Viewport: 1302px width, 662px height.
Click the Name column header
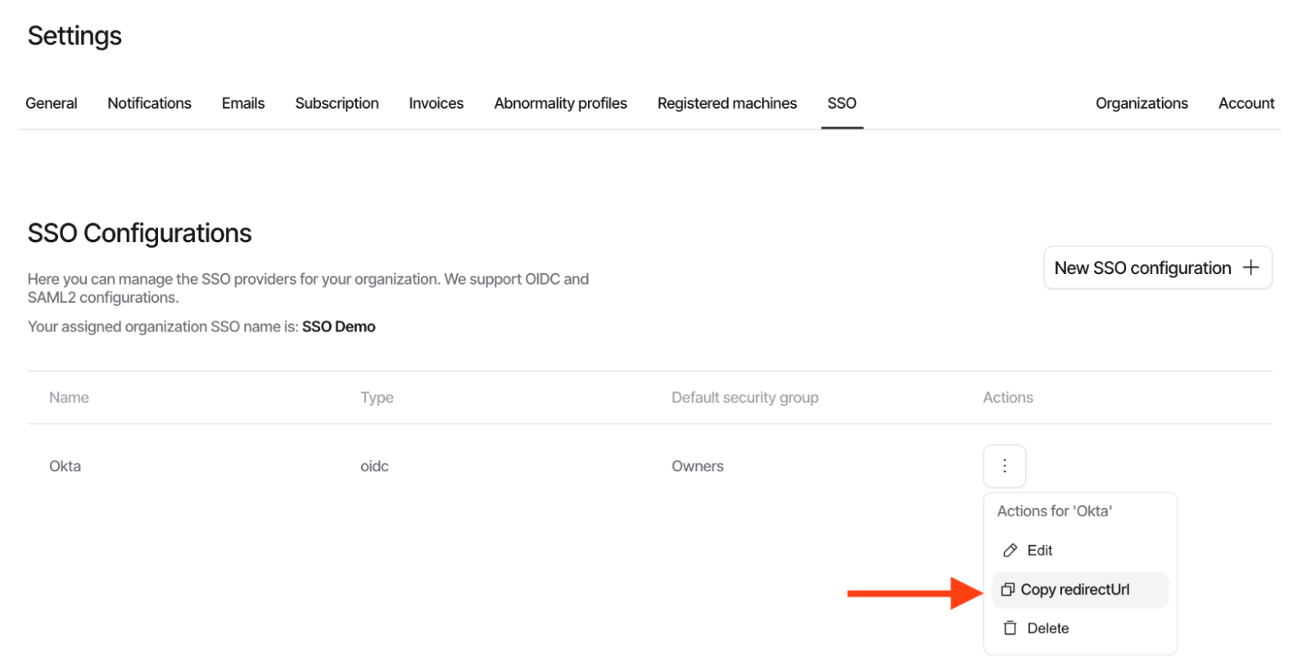[69, 398]
